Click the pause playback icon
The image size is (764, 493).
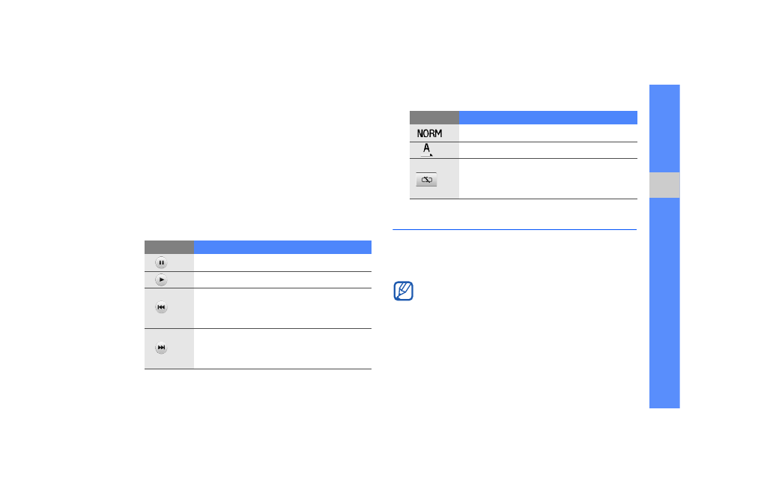click(x=161, y=262)
